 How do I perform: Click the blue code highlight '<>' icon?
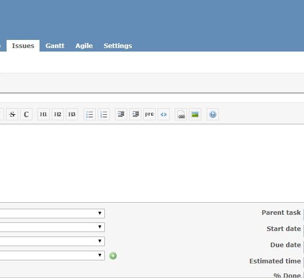click(164, 115)
